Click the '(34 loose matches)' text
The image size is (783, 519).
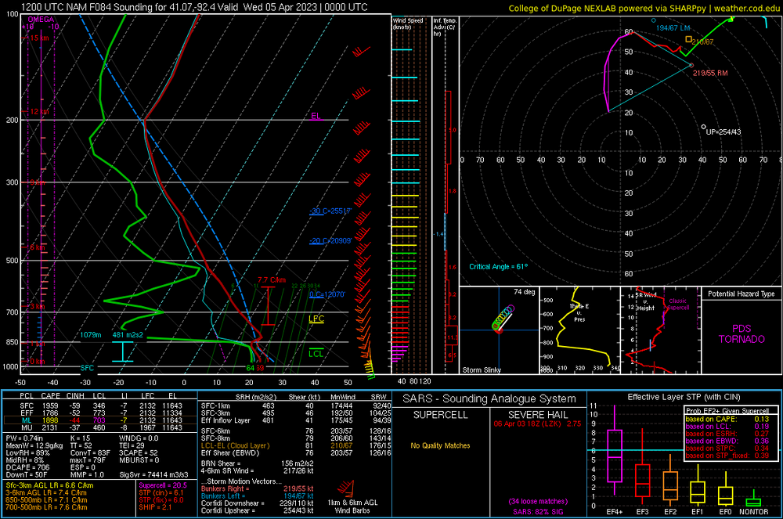pyautogui.click(x=538, y=501)
